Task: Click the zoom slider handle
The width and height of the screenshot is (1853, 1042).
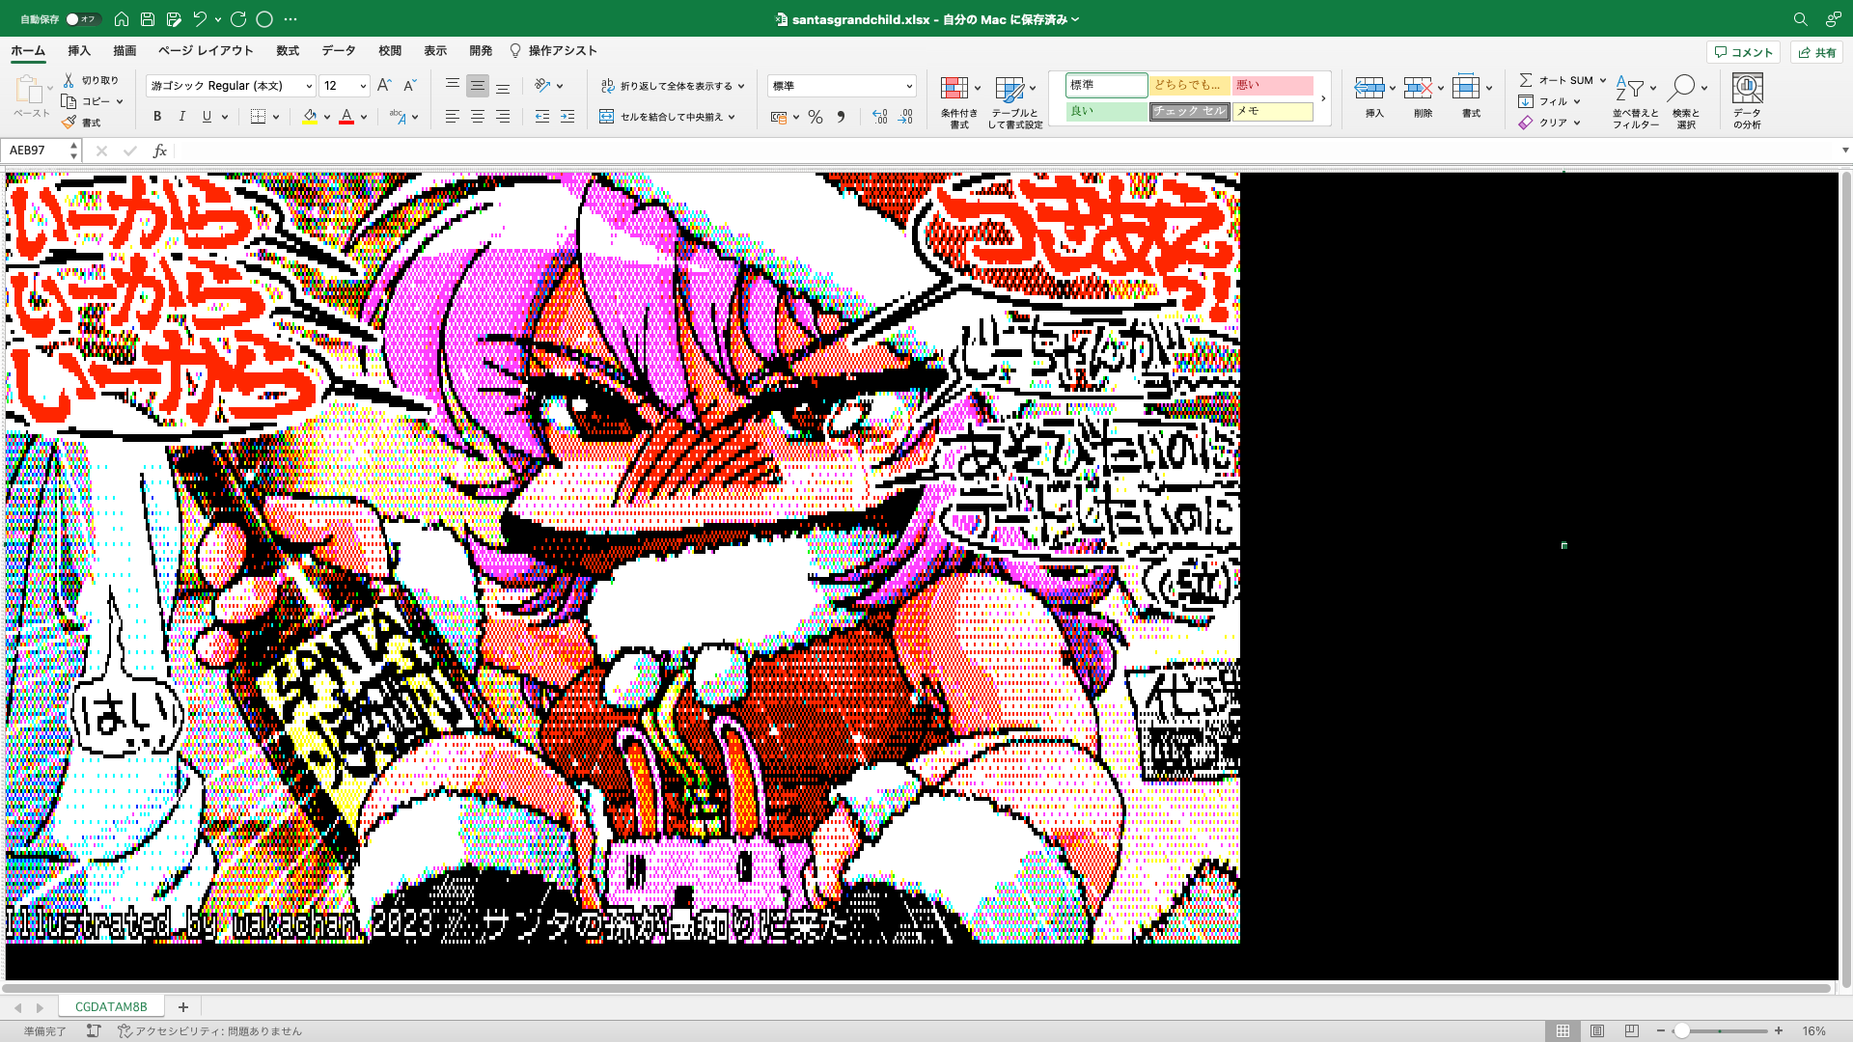Action: coord(1682,1030)
